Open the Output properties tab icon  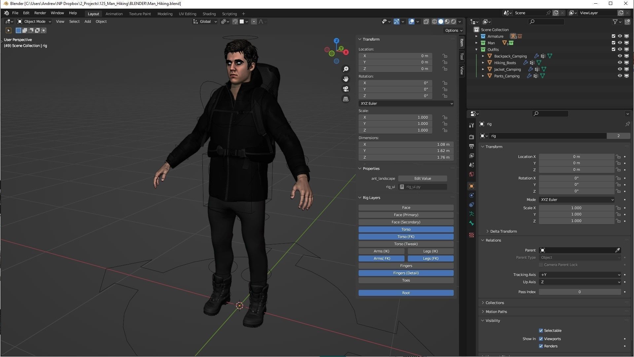472,146
